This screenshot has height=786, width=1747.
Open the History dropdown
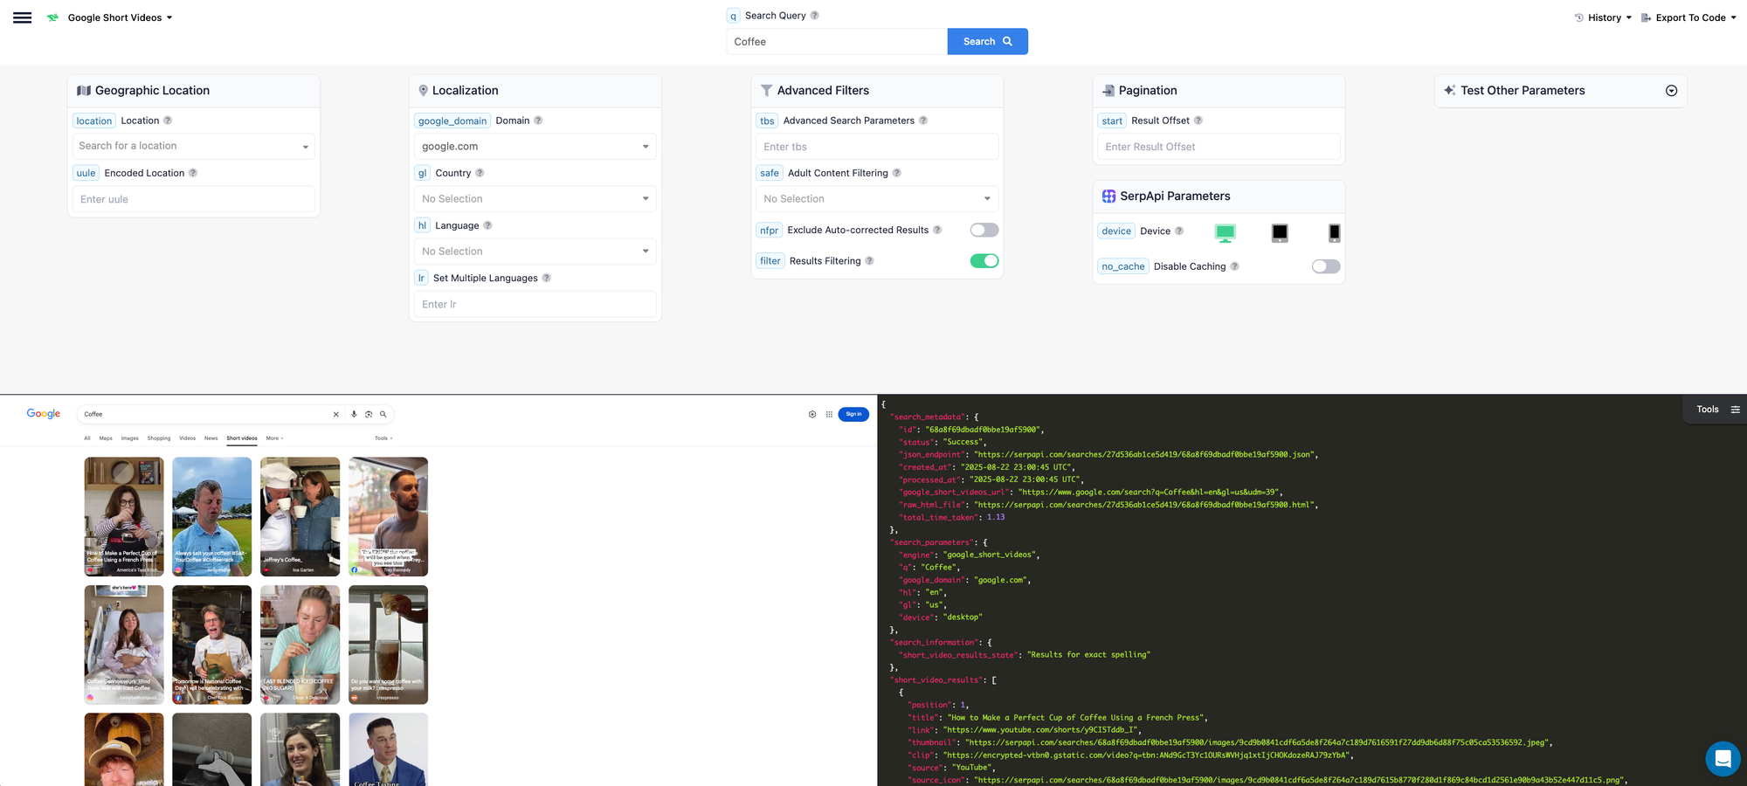click(x=1604, y=17)
